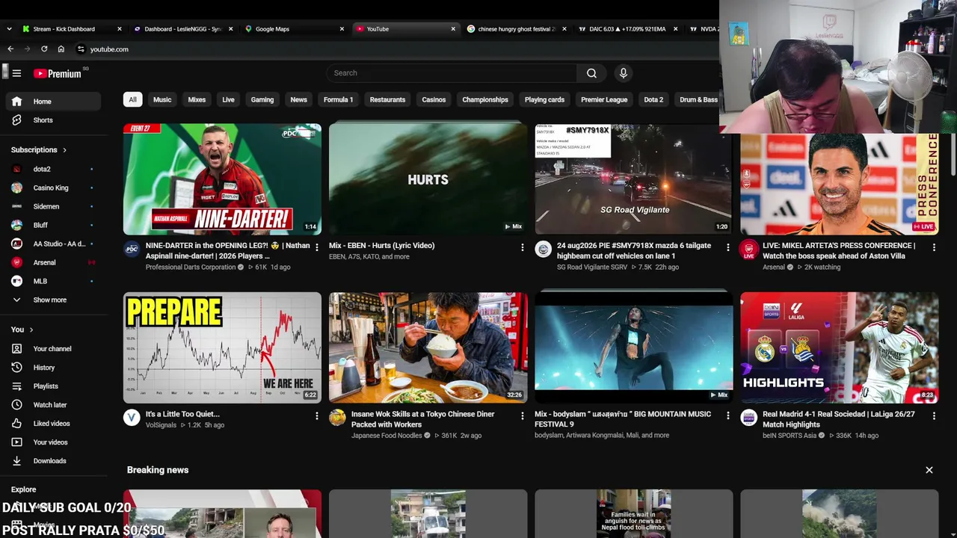Open the Professional Darts Corporation channel link
This screenshot has width=957, height=538.
(191, 268)
